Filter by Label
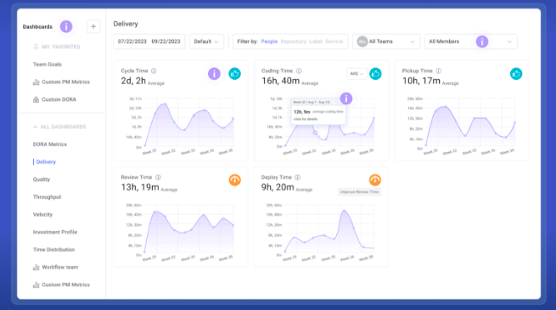 [316, 42]
